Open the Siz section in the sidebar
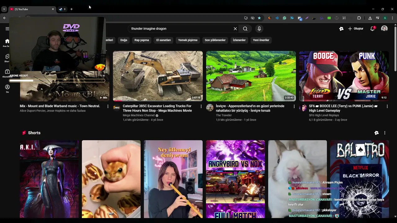397x223 pixels. tap(7, 89)
